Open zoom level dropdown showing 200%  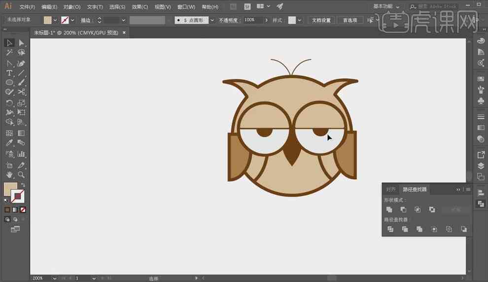click(x=54, y=278)
